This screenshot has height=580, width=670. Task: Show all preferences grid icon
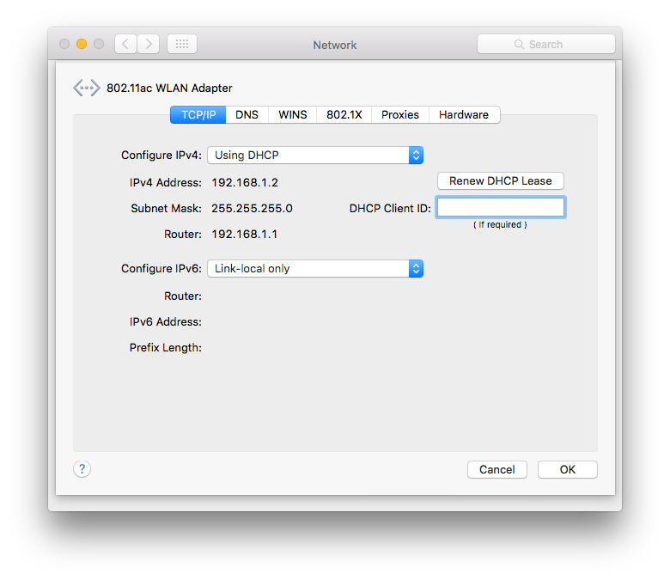(182, 44)
